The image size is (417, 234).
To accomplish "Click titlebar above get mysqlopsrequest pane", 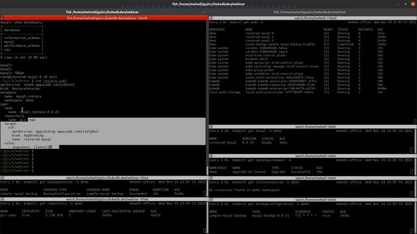I will point(313,156).
